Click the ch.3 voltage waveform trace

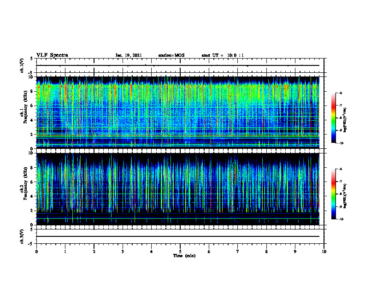[x=178, y=236]
